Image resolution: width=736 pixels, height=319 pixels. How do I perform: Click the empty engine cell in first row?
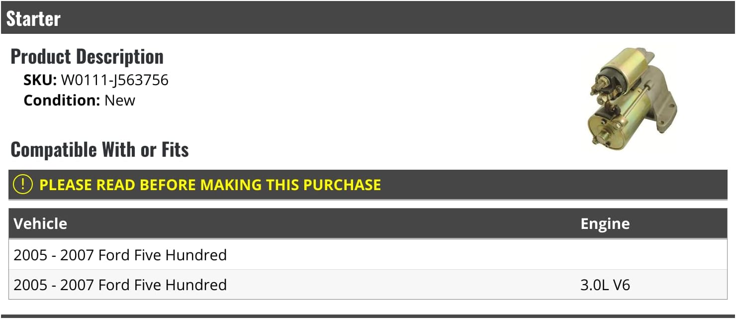pos(646,255)
